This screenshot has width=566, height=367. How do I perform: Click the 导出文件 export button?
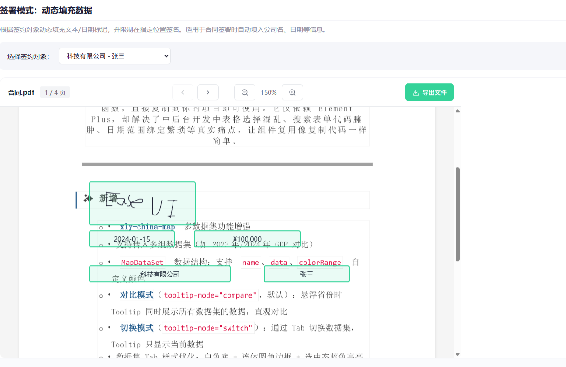pos(429,92)
